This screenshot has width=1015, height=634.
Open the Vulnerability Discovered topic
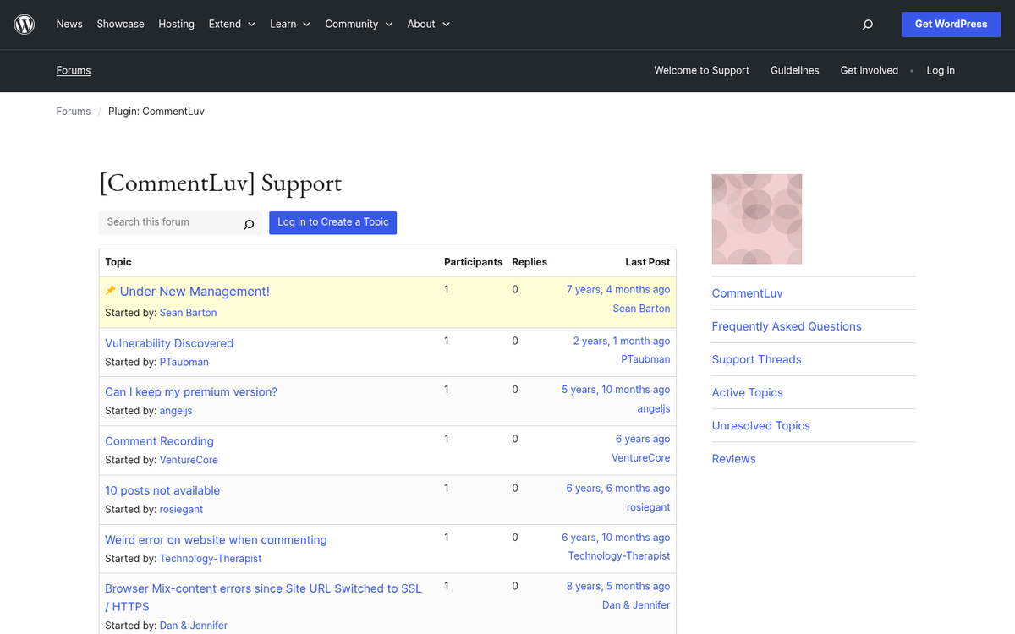169,343
